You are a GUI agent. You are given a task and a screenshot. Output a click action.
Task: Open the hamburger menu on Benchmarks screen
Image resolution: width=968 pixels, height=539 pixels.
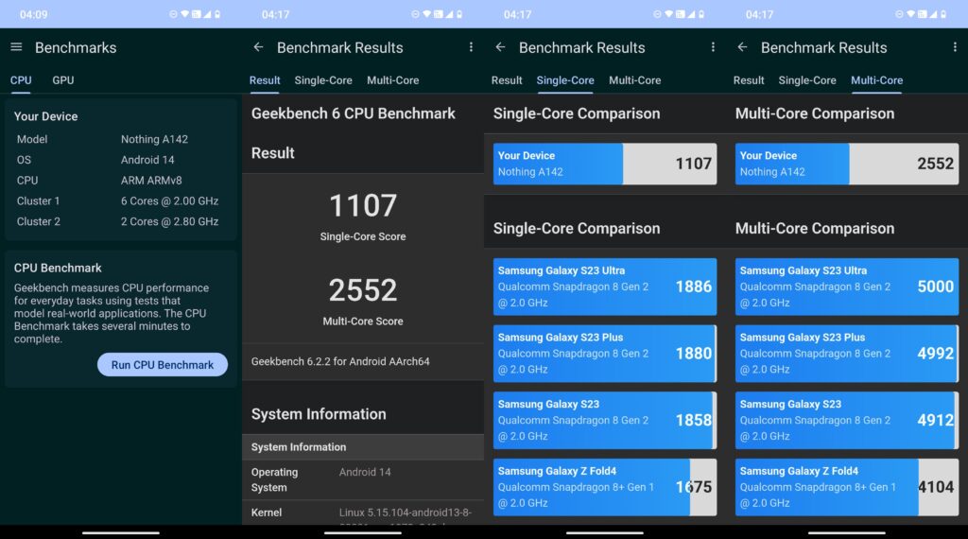16,47
